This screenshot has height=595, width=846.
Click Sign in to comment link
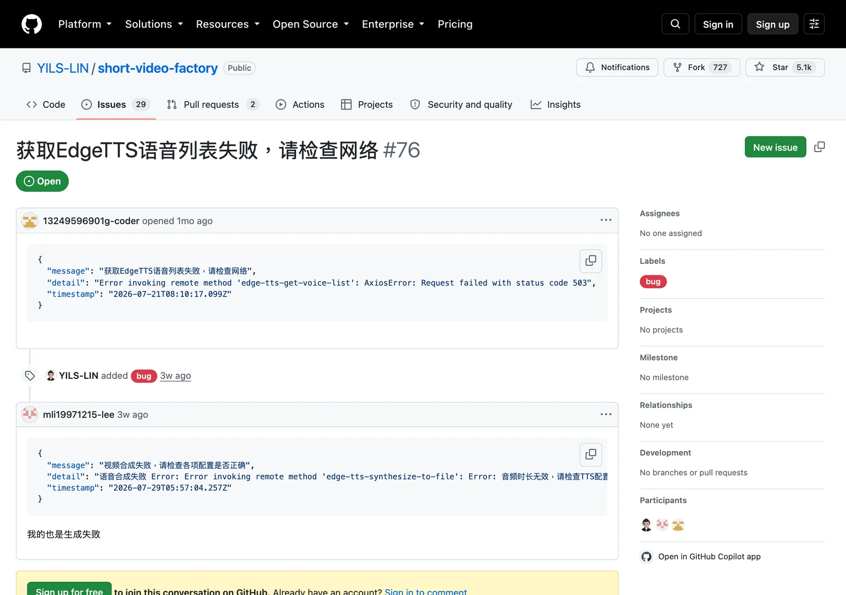[x=426, y=591]
